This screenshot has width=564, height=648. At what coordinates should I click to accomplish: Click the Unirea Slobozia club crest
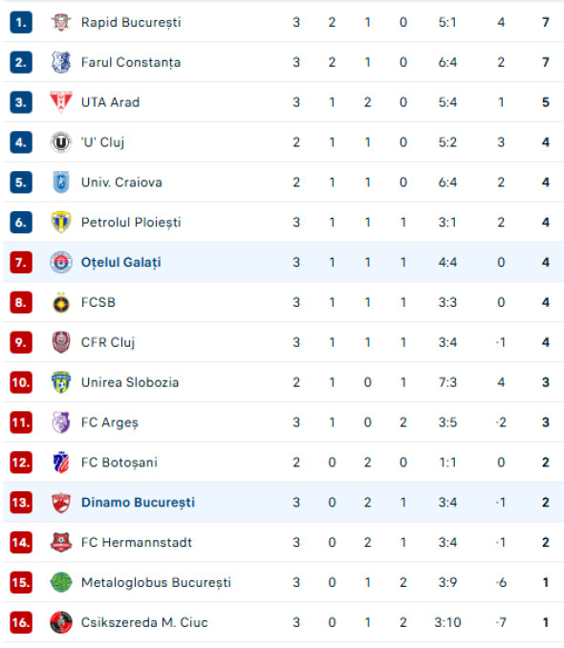(61, 382)
